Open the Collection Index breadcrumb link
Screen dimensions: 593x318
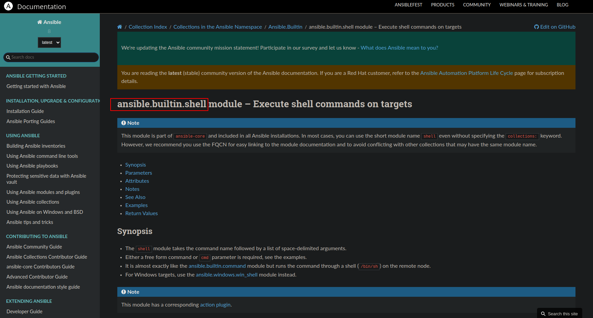[x=148, y=27]
